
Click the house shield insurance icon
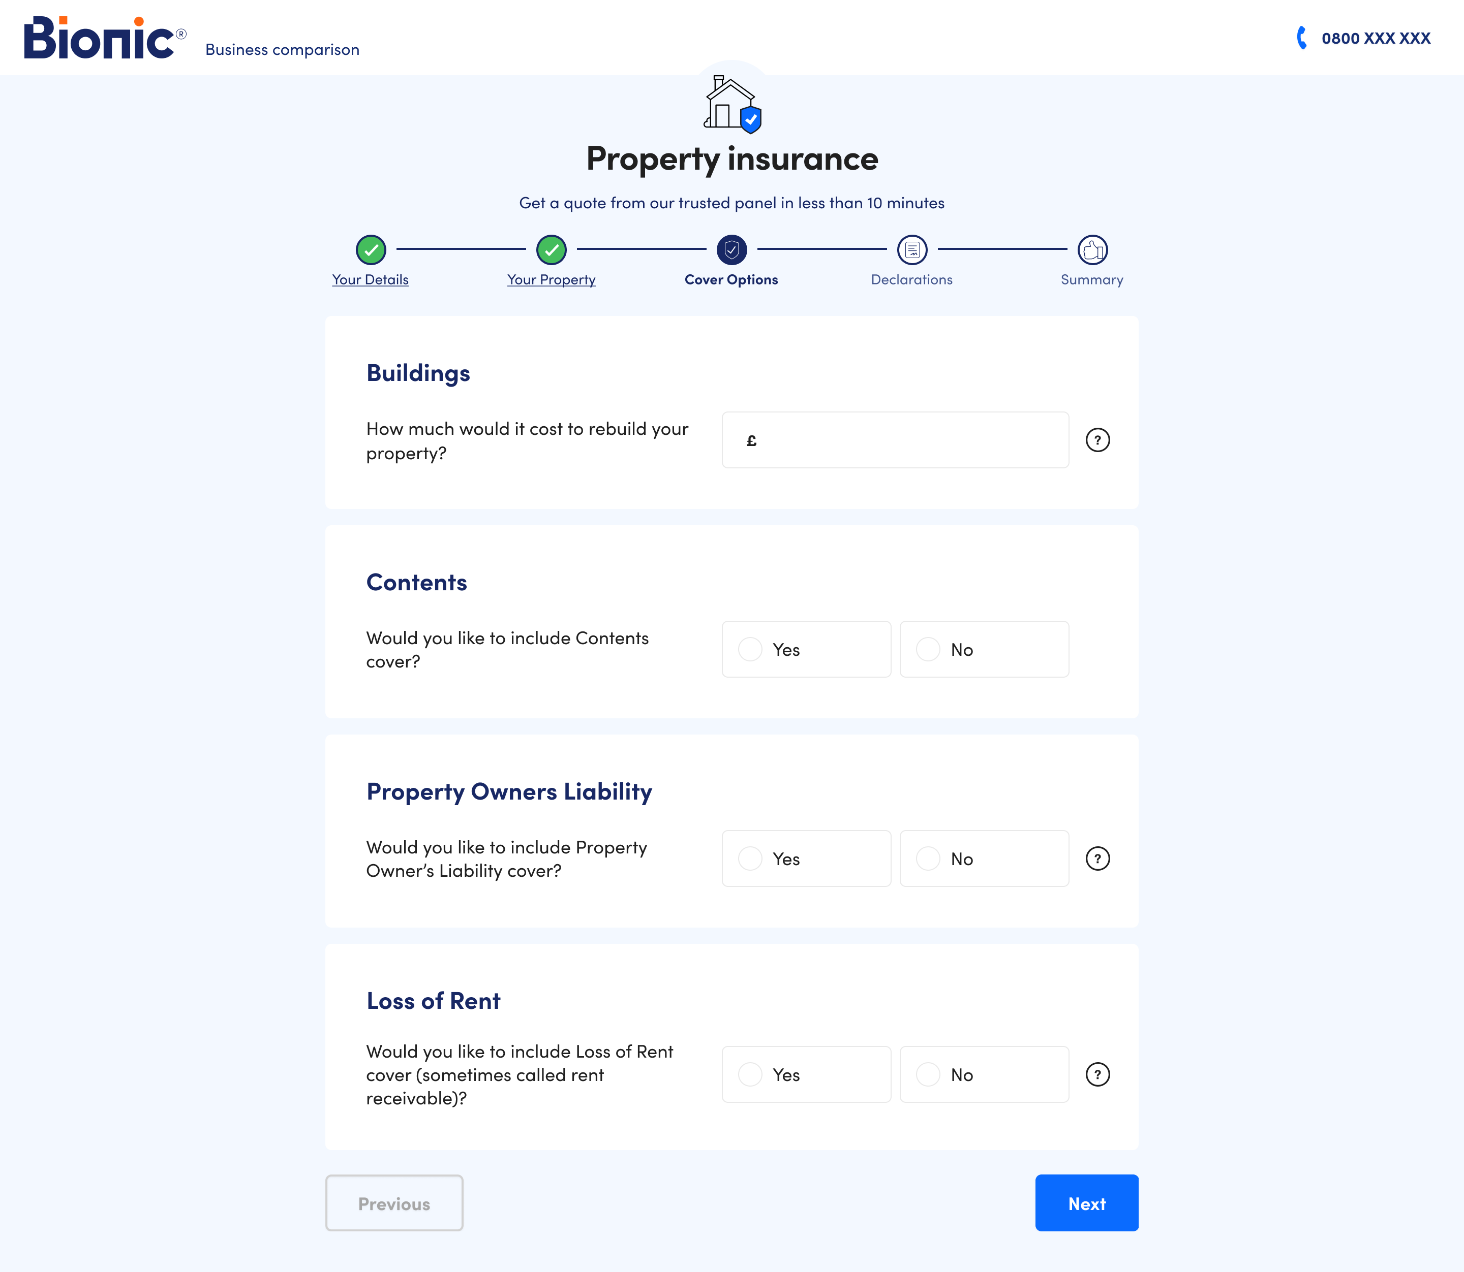pos(731,105)
